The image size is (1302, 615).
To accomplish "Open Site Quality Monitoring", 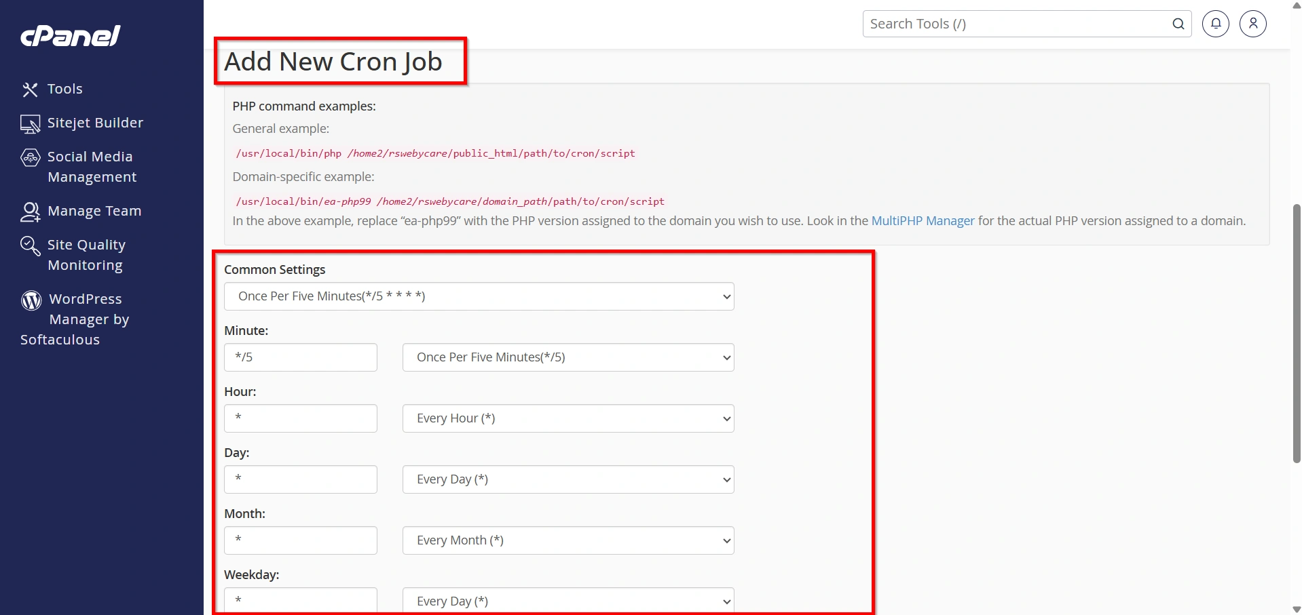I will (86, 255).
